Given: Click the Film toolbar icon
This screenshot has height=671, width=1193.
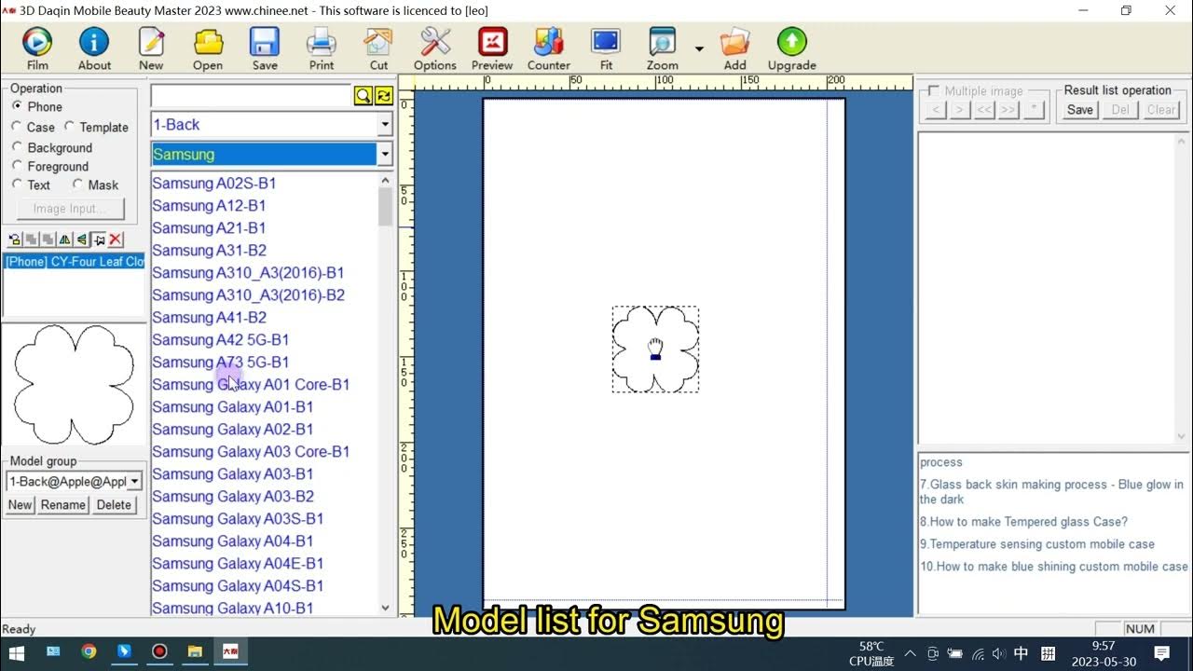Looking at the screenshot, I should [37, 42].
